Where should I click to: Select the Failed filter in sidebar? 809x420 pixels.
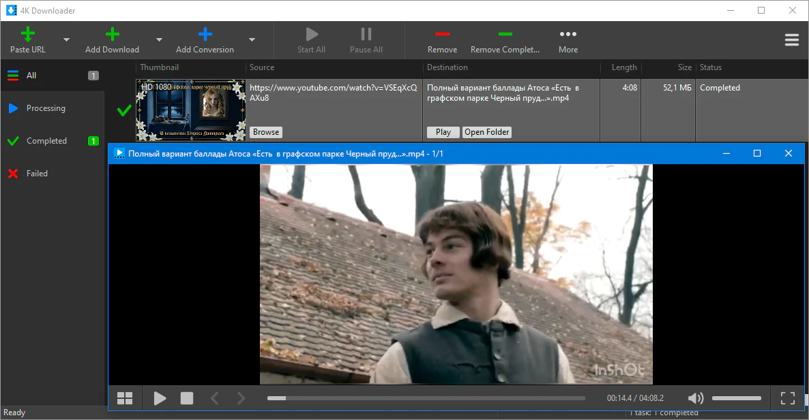pyautogui.click(x=52, y=174)
